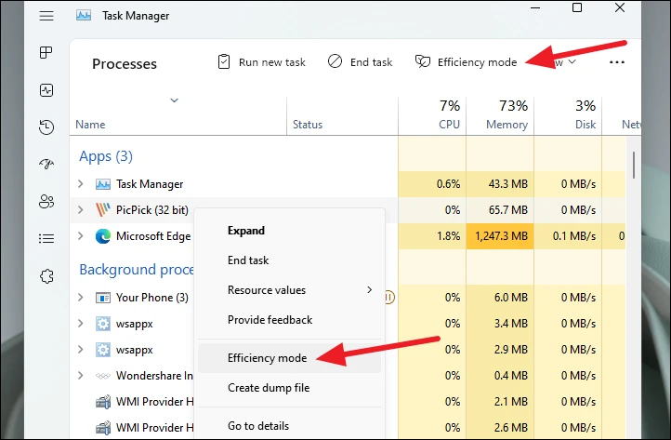Click the collapse chevron above Name column
This screenshot has width=671, height=440.
coord(174,100)
